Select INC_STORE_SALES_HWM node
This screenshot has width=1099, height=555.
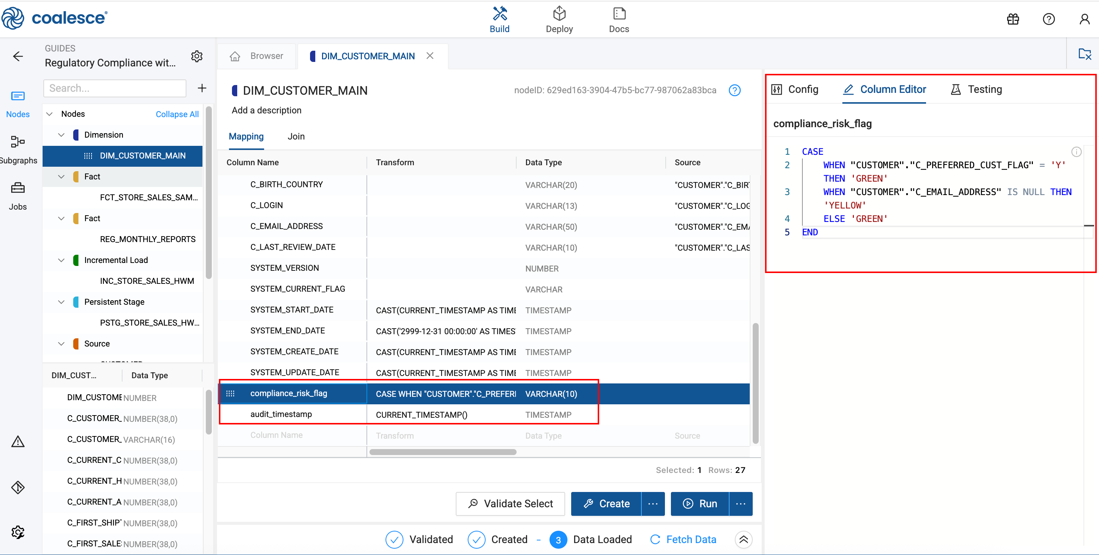147,281
